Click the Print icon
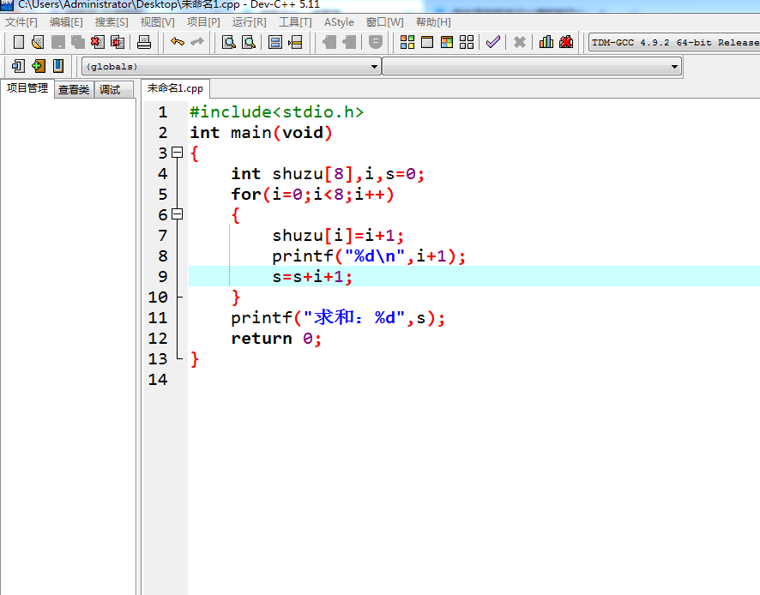This screenshot has height=595, width=760. coord(144,42)
